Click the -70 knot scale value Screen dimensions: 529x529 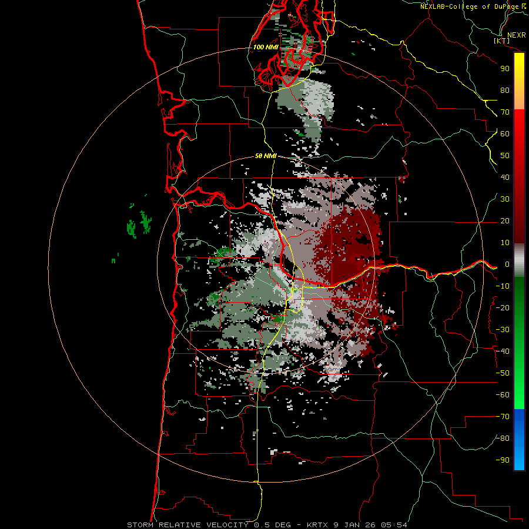click(x=503, y=417)
